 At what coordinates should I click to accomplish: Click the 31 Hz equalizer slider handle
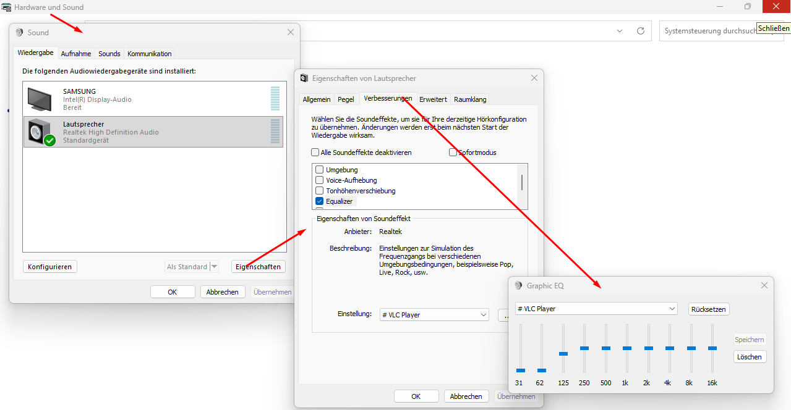(x=521, y=370)
